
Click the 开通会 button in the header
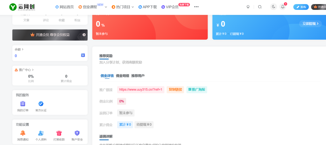point(319,7)
